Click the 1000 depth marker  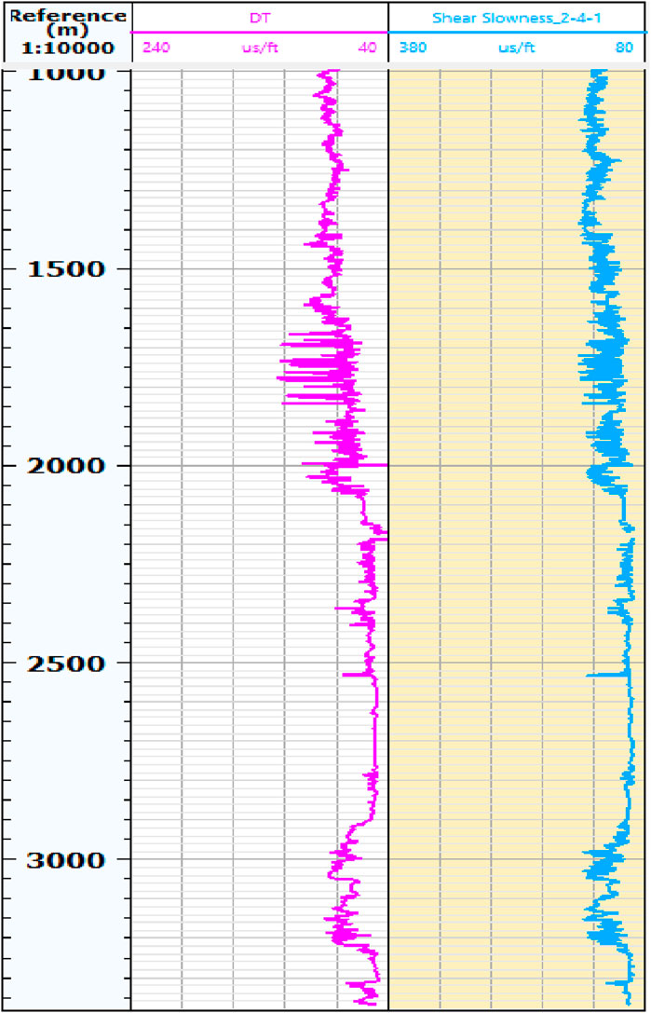click(65, 73)
